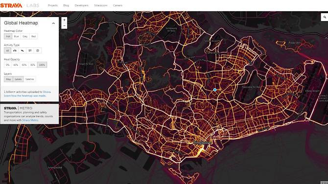Click the Pulau Ubin map label
This screenshot has width=328, height=184.
pyautogui.click(x=294, y=43)
